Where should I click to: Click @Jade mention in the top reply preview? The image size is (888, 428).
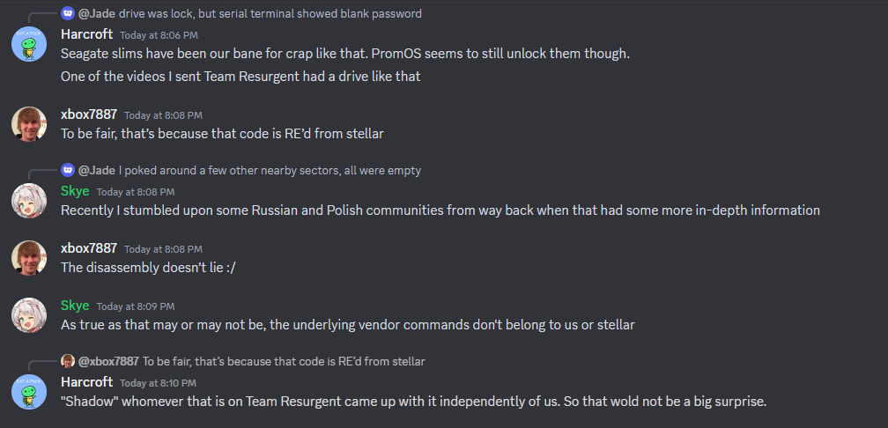(97, 13)
